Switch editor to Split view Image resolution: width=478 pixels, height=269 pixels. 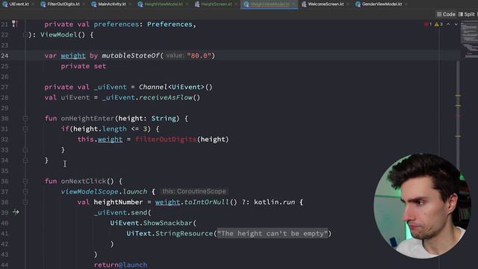[467, 14]
